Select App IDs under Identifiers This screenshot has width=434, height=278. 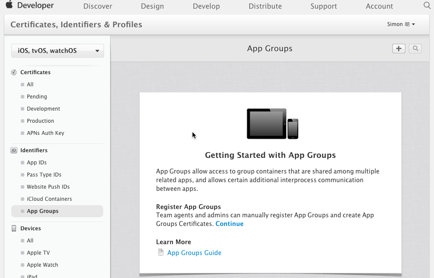36,163
